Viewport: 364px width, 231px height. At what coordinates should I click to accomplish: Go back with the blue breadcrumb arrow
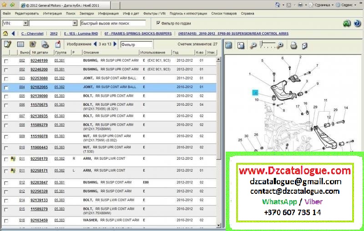(13, 34)
